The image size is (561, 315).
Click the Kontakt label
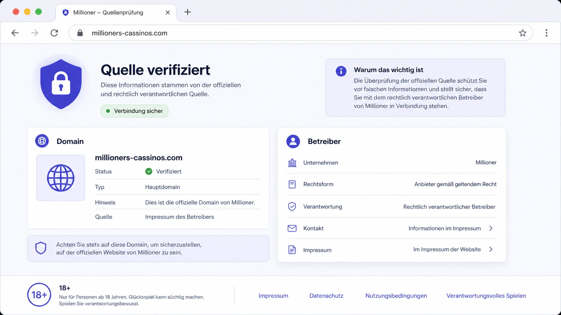313,228
